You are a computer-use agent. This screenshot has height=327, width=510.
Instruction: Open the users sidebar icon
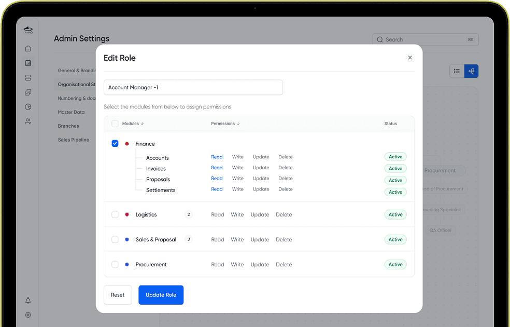(28, 121)
